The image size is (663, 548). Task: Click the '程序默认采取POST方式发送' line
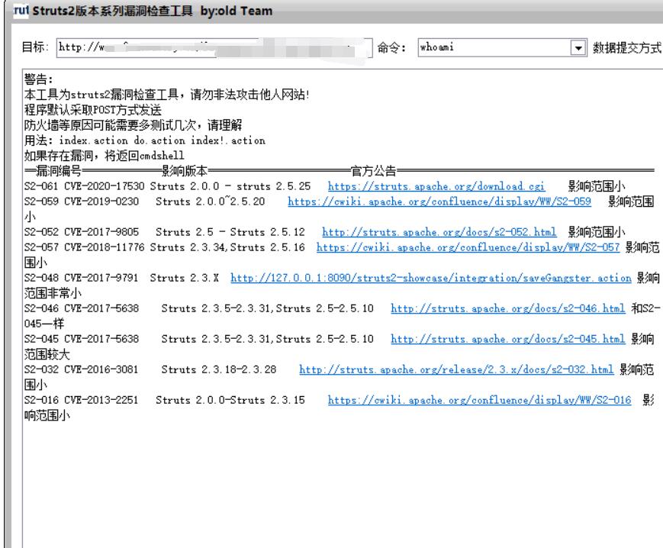coord(92,110)
